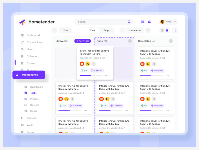Image resolution: width=199 pixels, height=150 pixels.
Task: Open Projects in the Maintenance sub-menu
Action: point(32,99)
